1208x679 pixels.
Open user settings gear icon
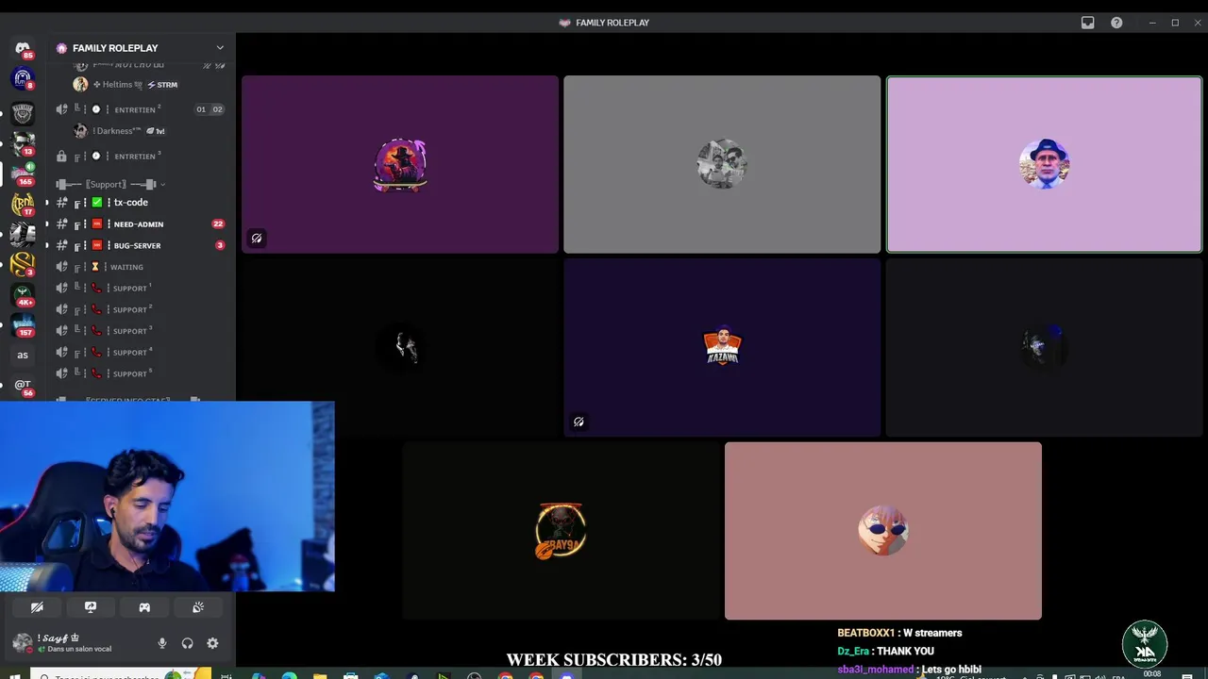coord(212,643)
